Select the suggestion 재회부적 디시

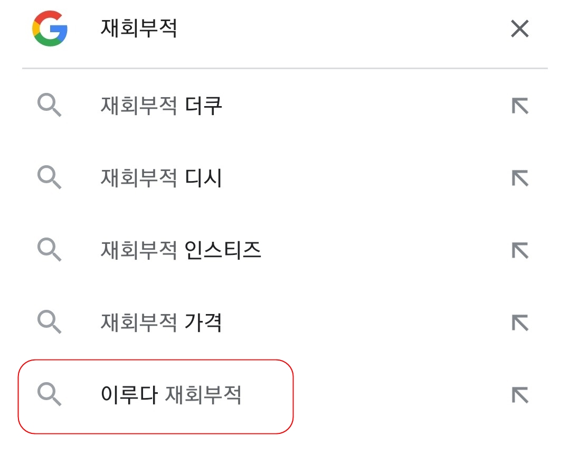pos(161,178)
